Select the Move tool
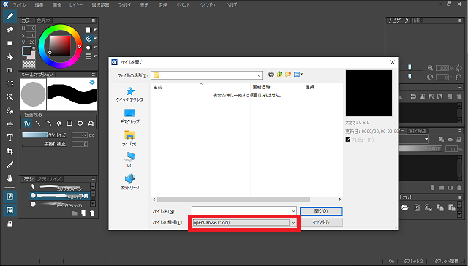The image size is (468, 266). coord(10,124)
